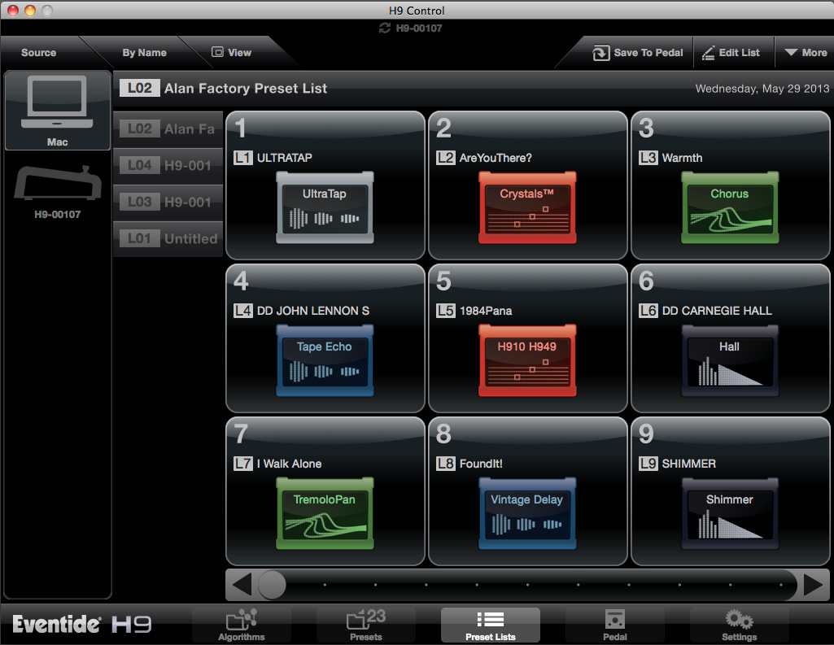Click the DD JOHN LENNON S name
The image size is (834, 645).
click(313, 311)
